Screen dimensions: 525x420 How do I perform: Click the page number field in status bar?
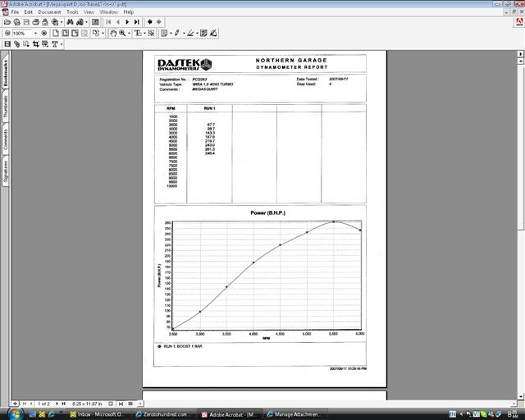coord(44,404)
